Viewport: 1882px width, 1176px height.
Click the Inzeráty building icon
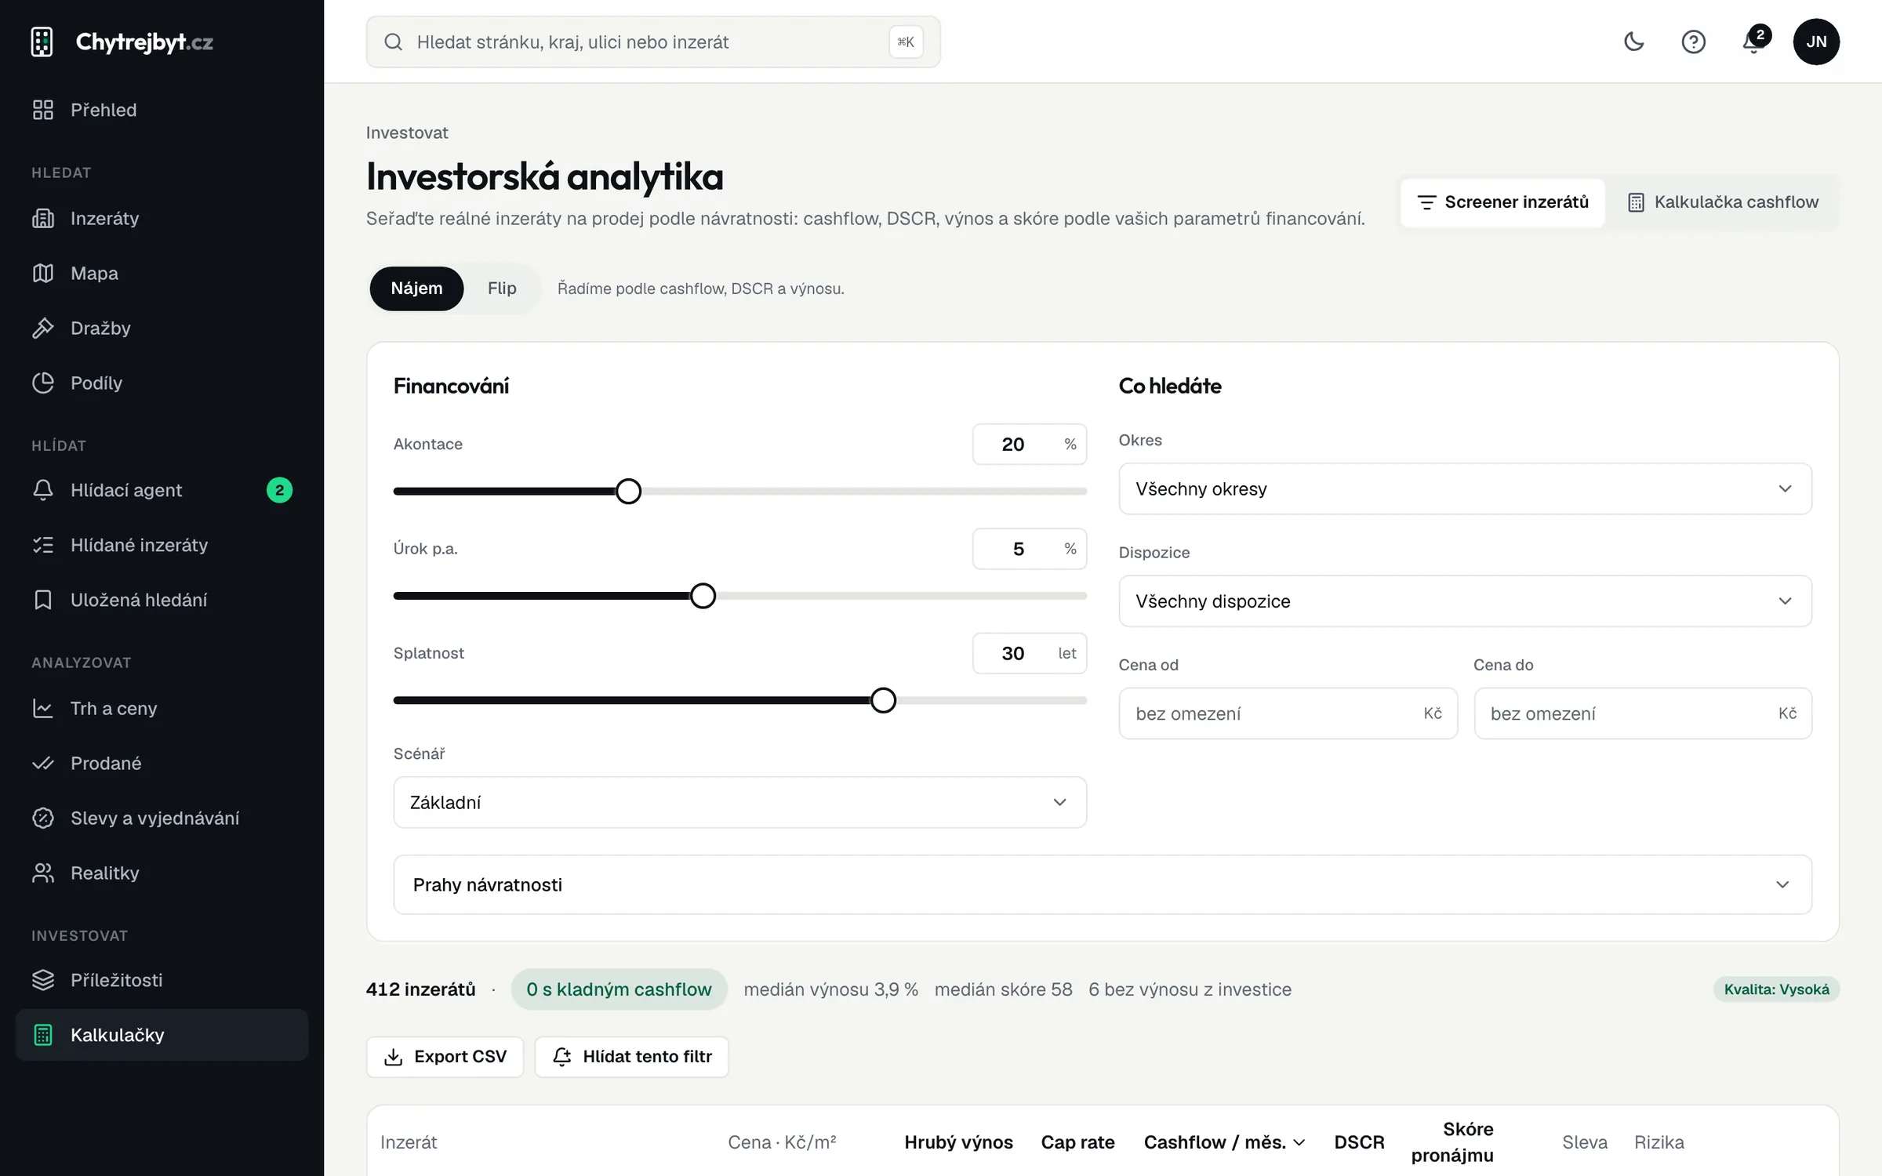click(43, 218)
